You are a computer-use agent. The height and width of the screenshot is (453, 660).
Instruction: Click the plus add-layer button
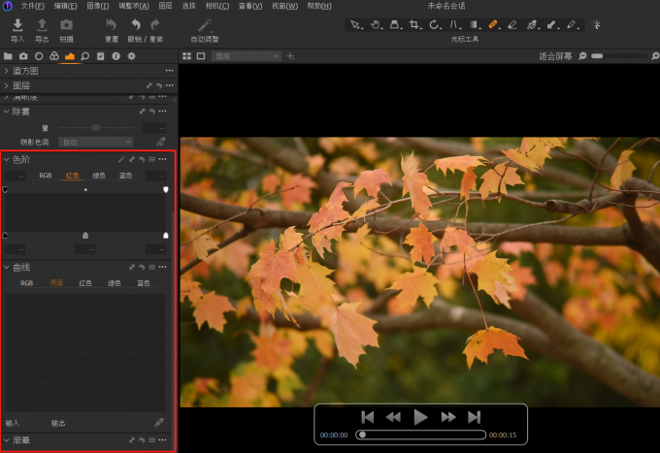tap(290, 56)
